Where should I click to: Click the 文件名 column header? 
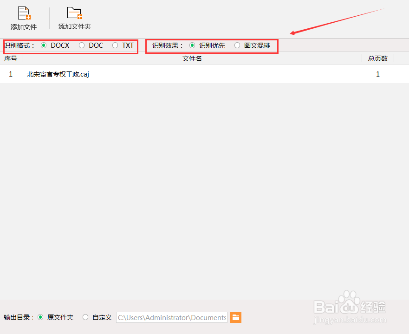192,58
